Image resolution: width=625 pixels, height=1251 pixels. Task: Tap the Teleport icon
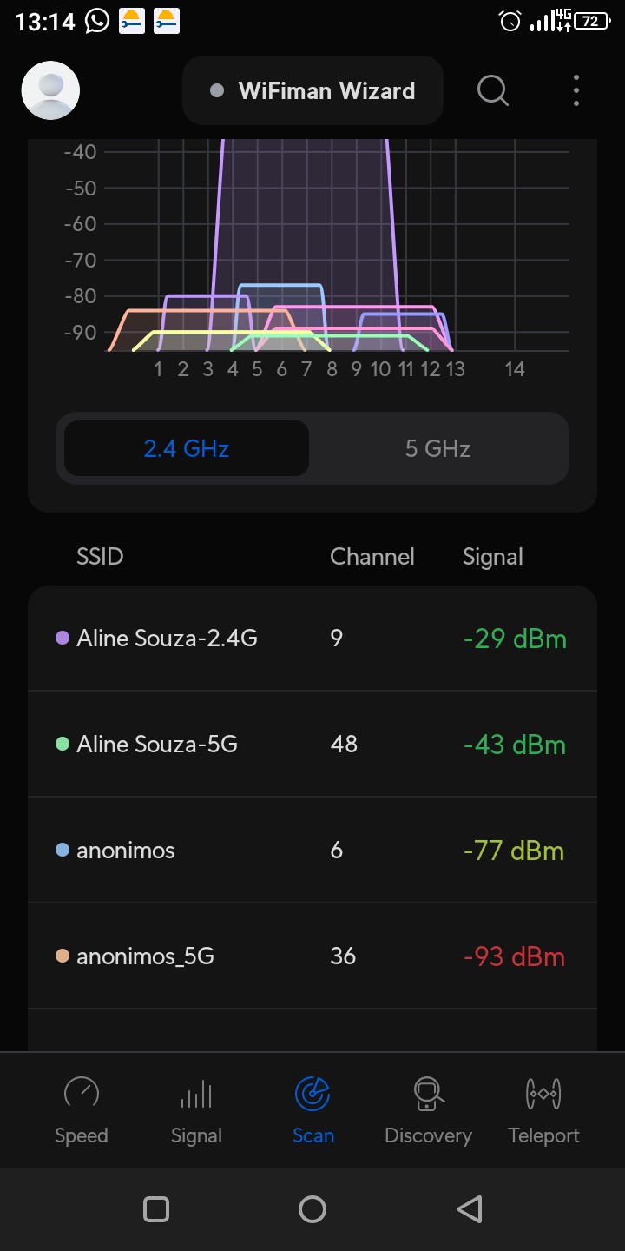click(543, 1093)
